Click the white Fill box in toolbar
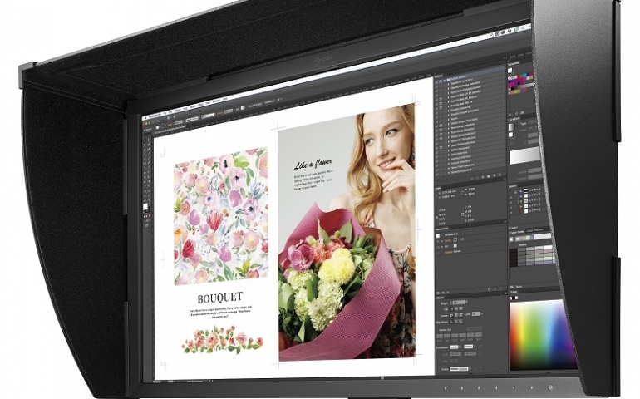 [x=145, y=207]
